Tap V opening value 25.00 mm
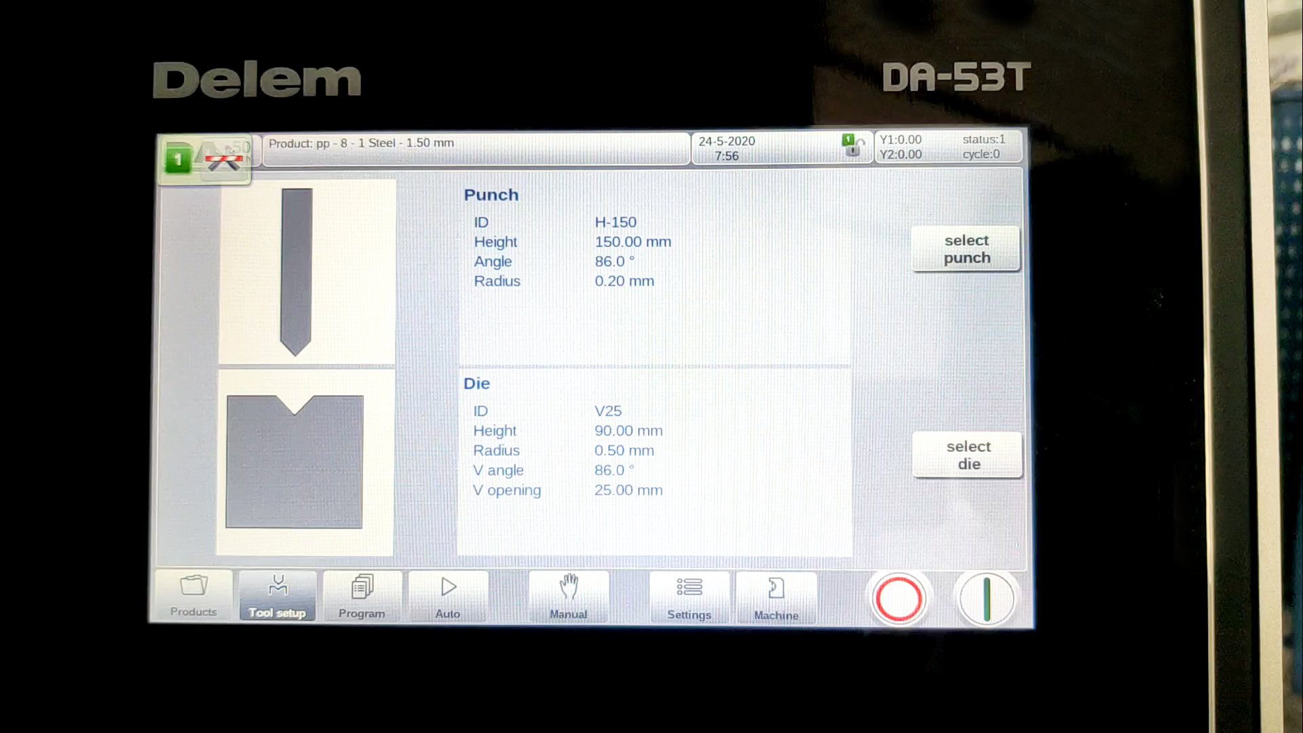The width and height of the screenshot is (1303, 733). point(628,490)
